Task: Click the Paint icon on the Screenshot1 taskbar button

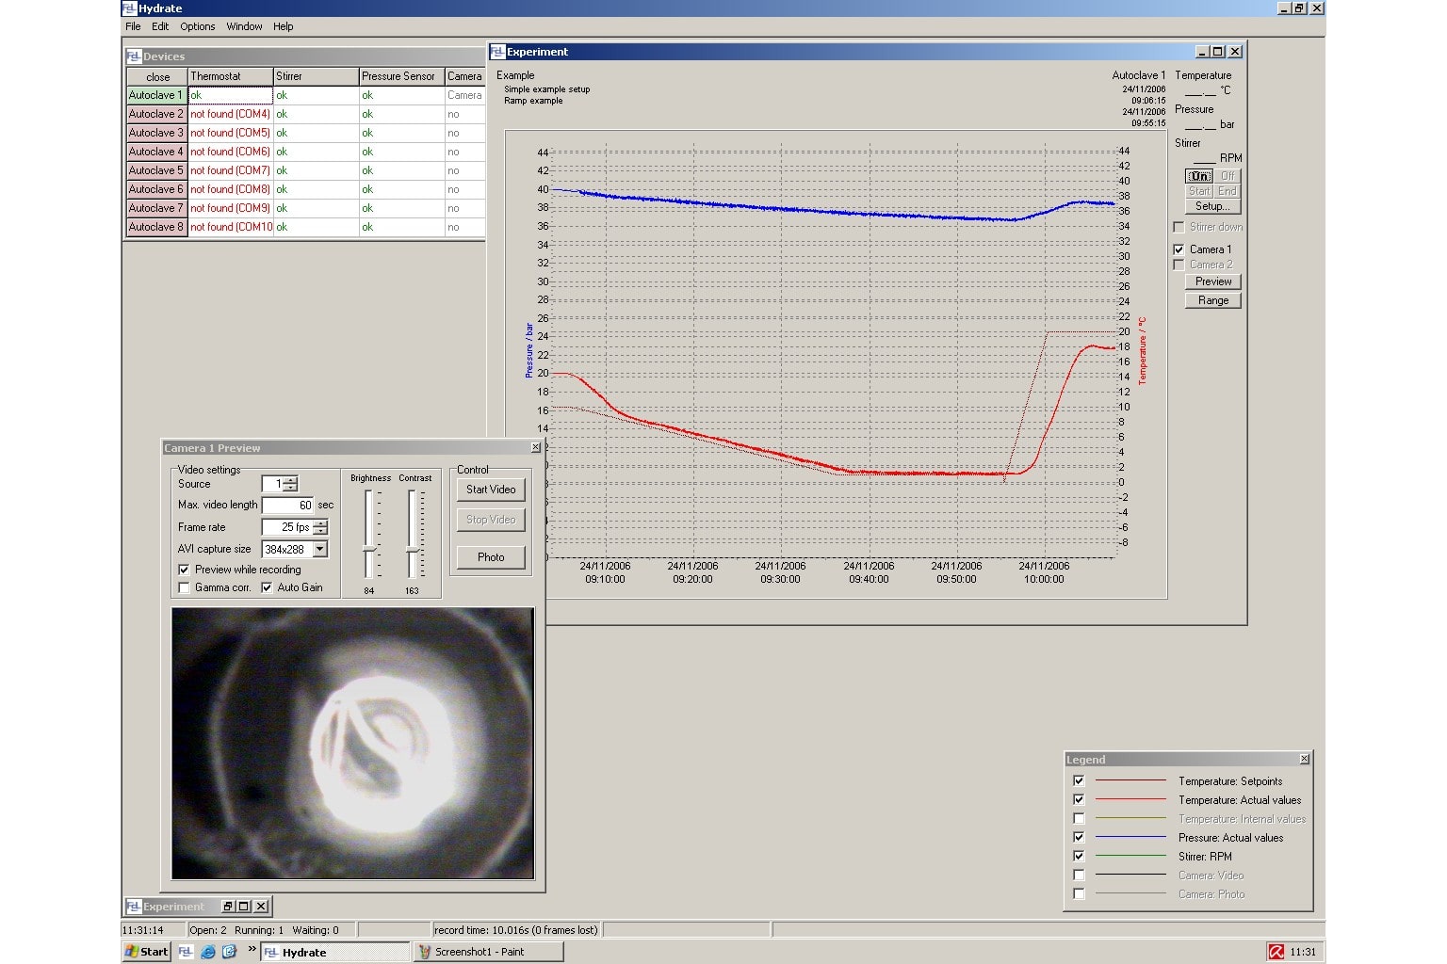Action: pos(425,952)
